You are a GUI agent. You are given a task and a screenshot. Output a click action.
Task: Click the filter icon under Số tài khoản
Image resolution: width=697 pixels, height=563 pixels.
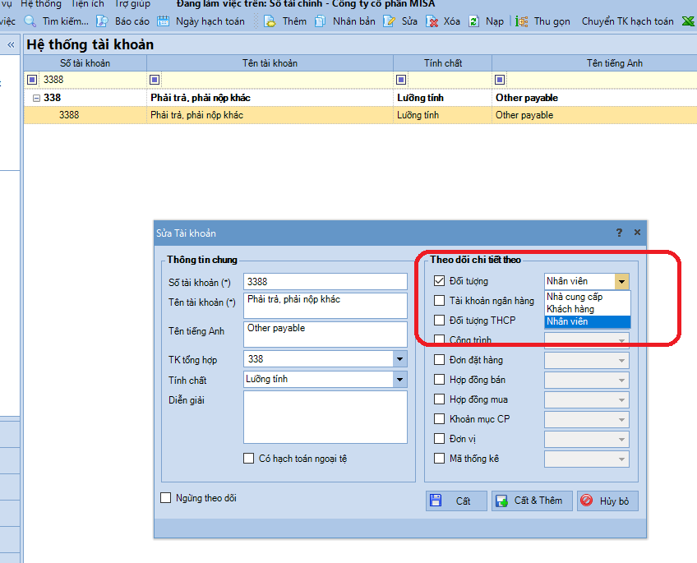pyautogui.click(x=32, y=80)
